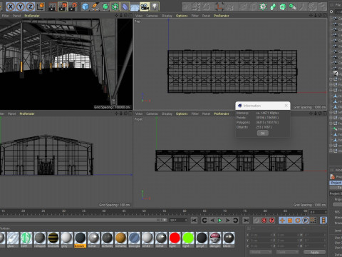Step to next frame
This screenshot has height=257, width=342.
[x=227, y=221]
